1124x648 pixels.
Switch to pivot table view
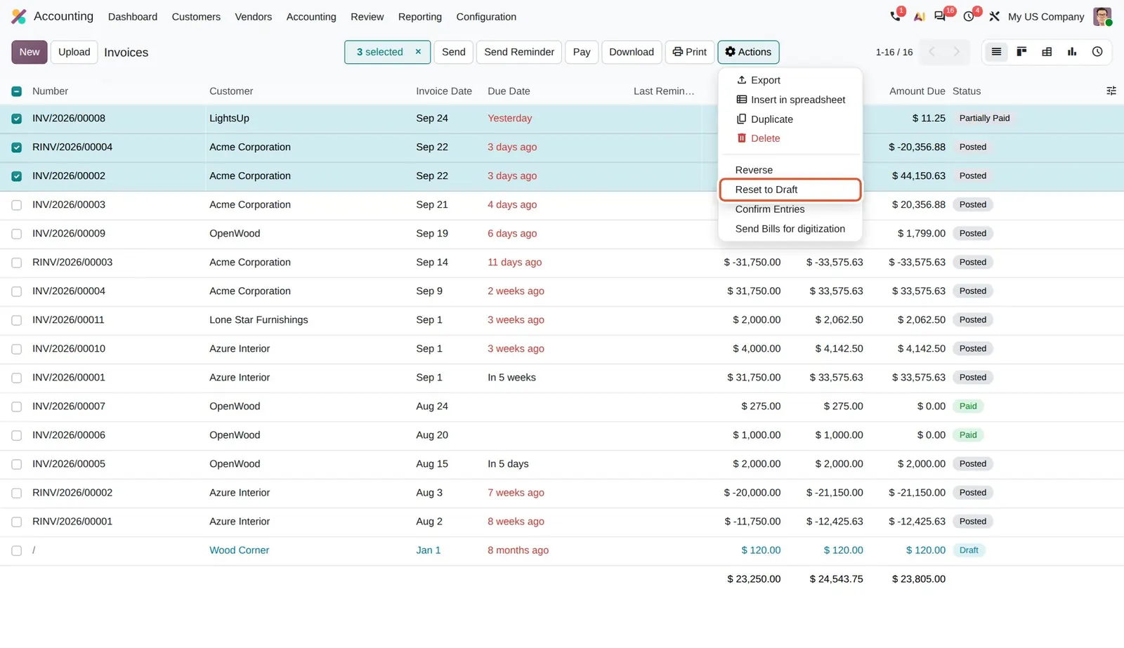1047,52
